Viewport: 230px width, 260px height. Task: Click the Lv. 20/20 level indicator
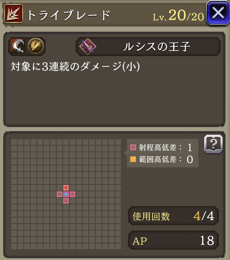pyautogui.click(x=178, y=15)
